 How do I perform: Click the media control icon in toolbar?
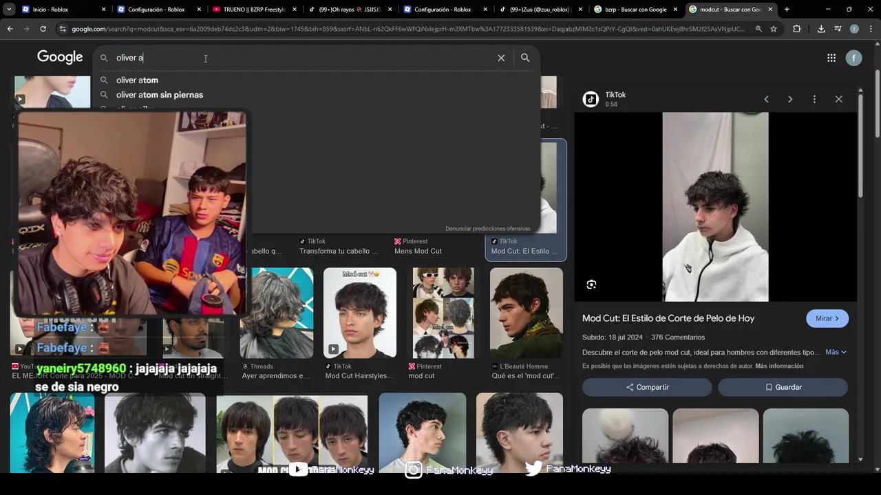[838, 29]
